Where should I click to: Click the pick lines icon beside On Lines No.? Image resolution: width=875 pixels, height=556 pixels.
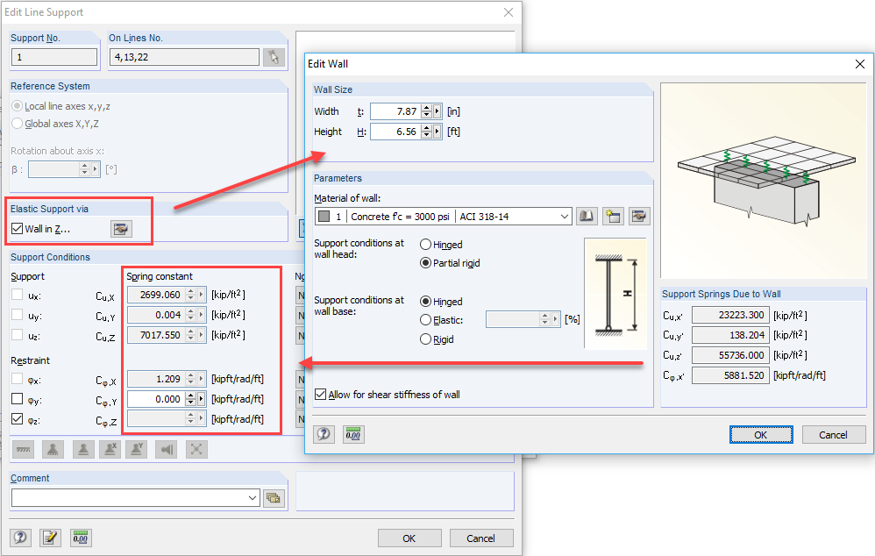274,57
